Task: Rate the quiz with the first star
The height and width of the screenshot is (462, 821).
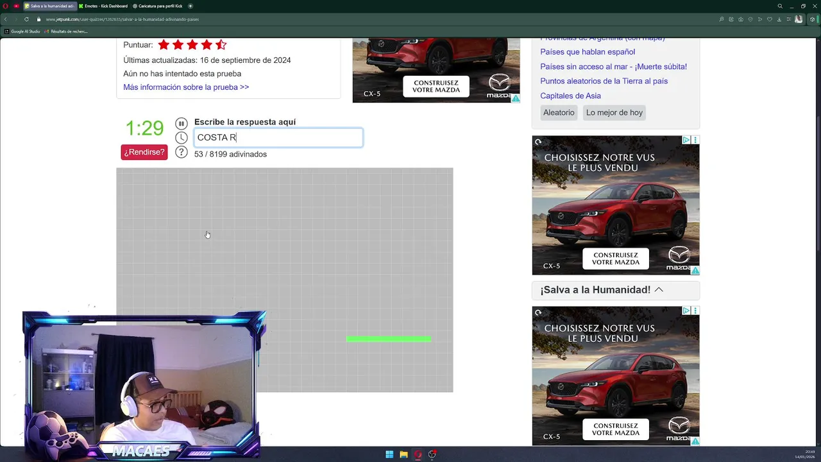Action: click(164, 45)
